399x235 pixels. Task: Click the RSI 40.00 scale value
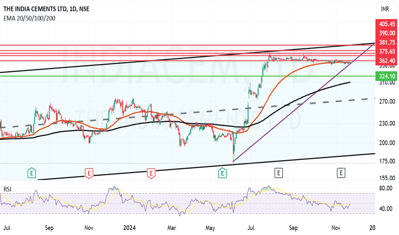click(x=385, y=209)
